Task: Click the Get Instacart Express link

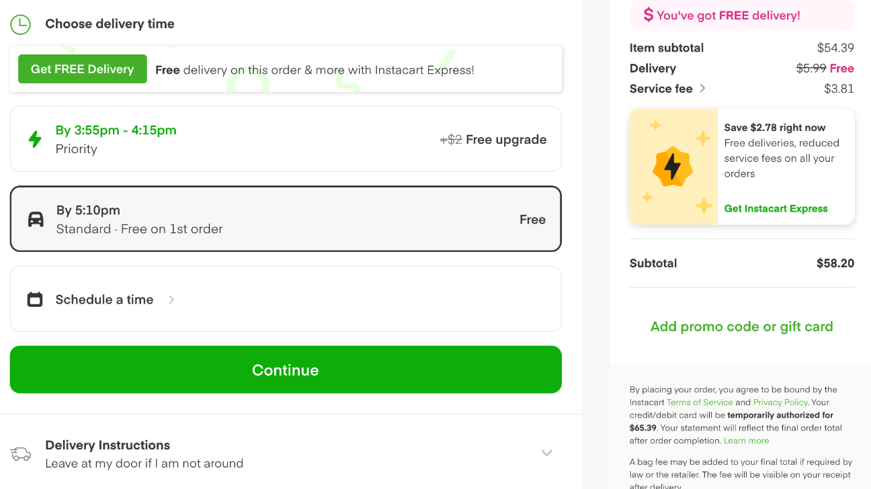Action: pos(776,208)
